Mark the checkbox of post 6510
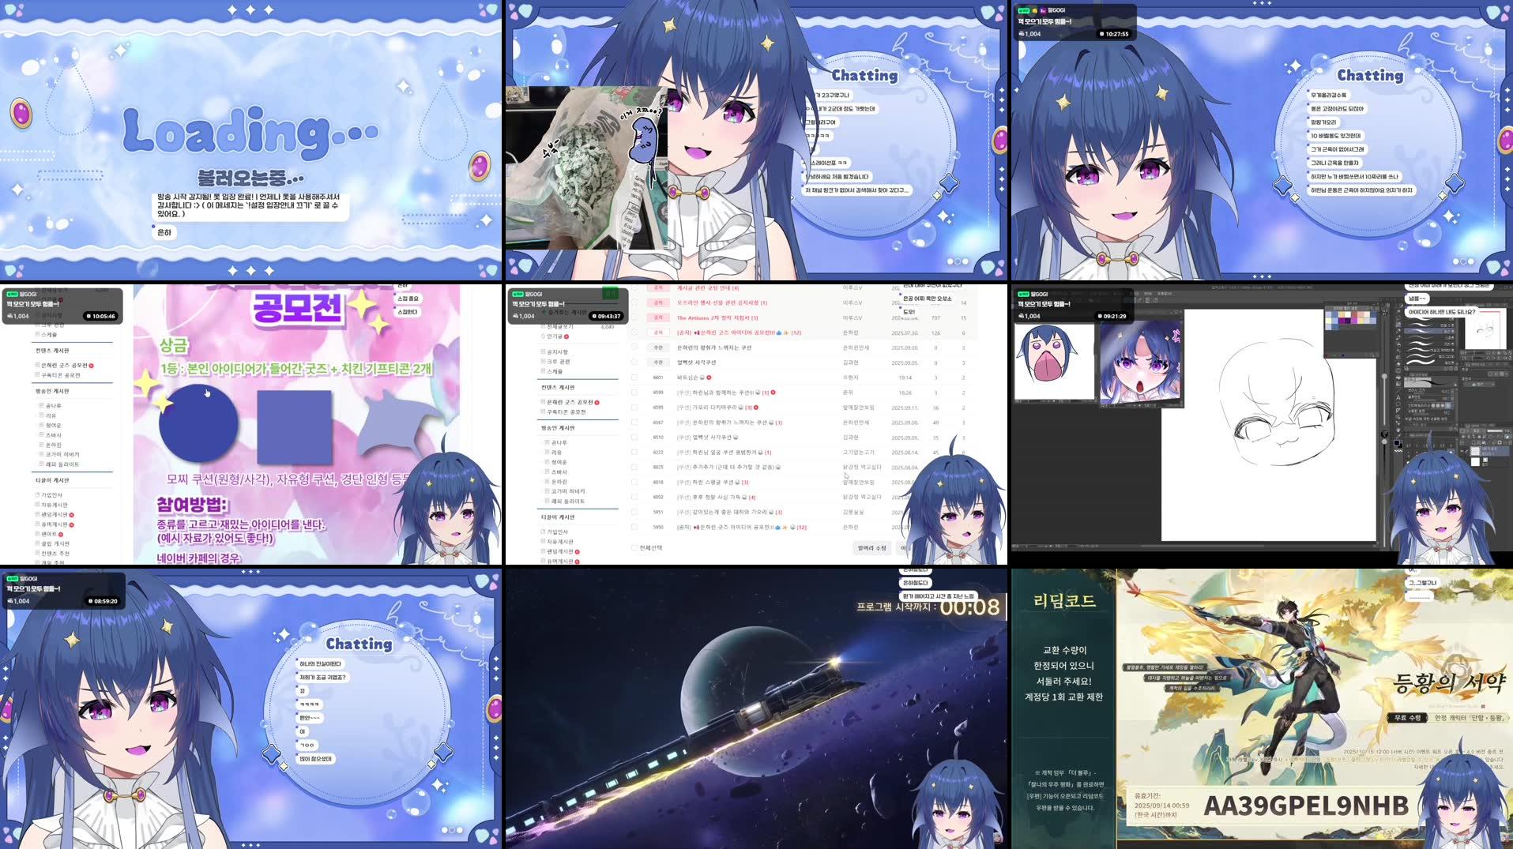Image resolution: width=1513 pixels, height=849 pixels. [634, 437]
